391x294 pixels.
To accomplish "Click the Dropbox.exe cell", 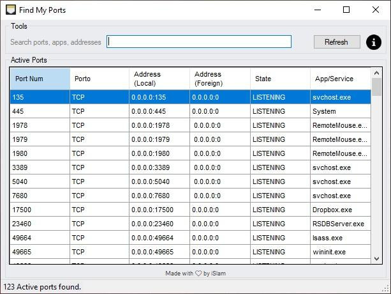I will pyautogui.click(x=341, y=210).
